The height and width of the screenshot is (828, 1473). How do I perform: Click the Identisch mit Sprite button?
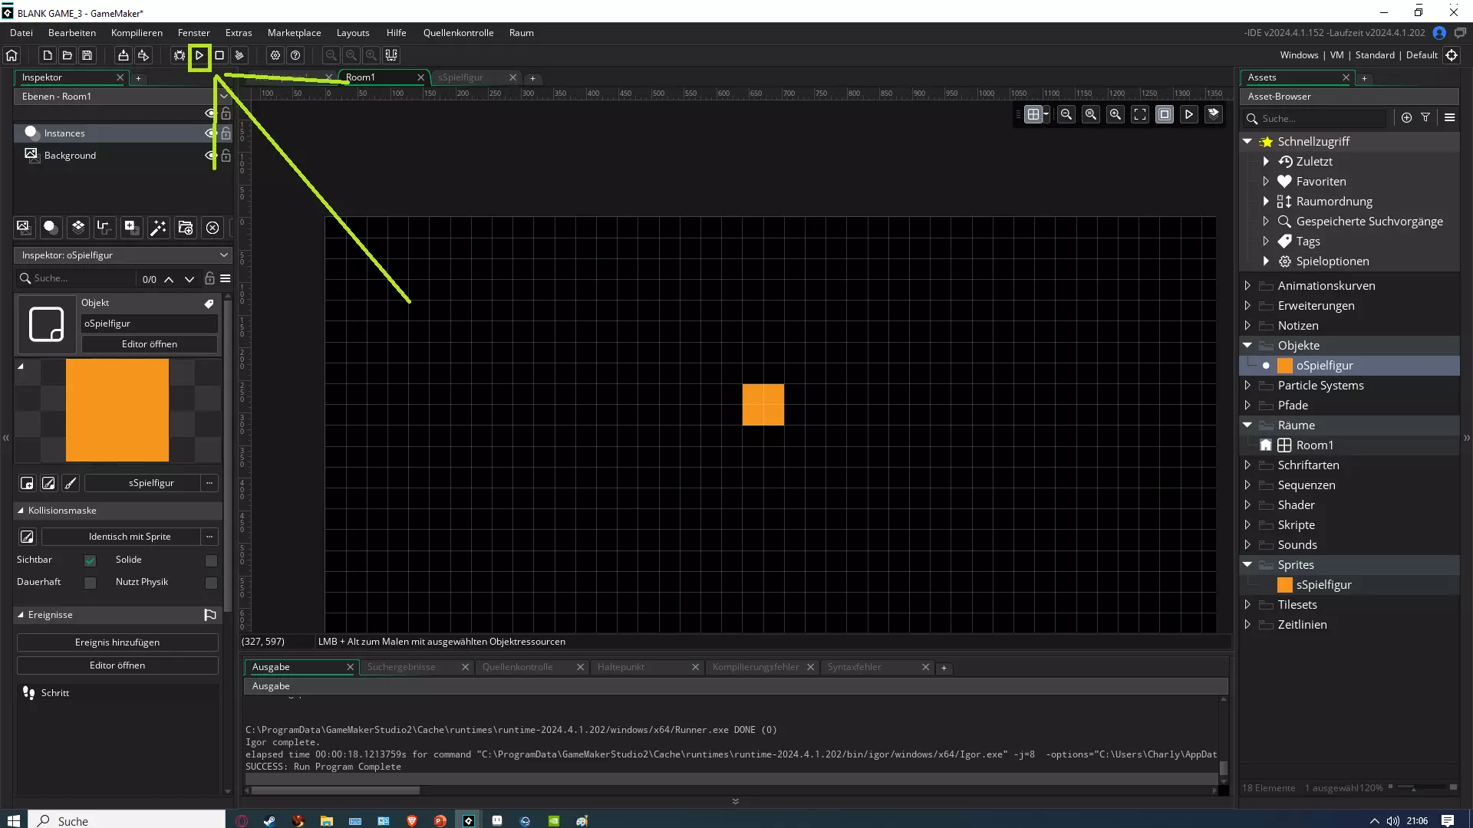tap(129, 537)
